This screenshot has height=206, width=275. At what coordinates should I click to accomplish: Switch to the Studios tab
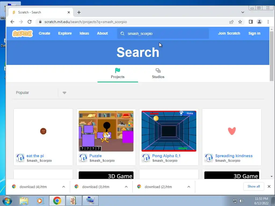pyautogui.click(x=158, y=73)
